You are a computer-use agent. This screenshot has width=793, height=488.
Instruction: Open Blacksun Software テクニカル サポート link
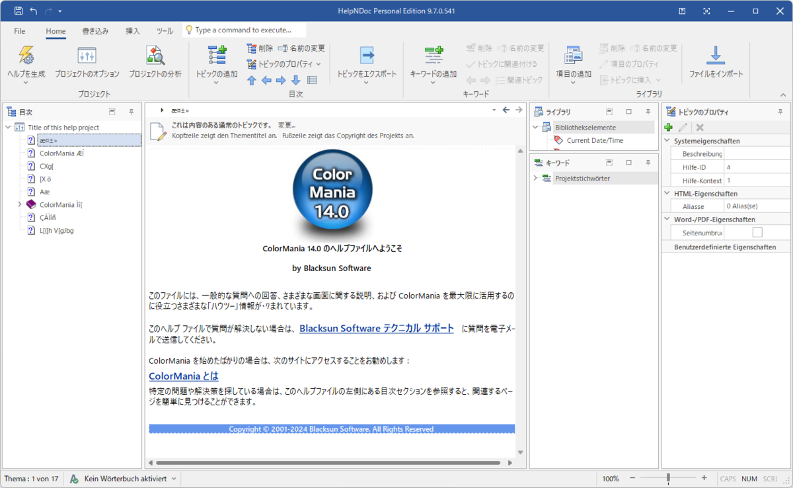pos(377,328)
